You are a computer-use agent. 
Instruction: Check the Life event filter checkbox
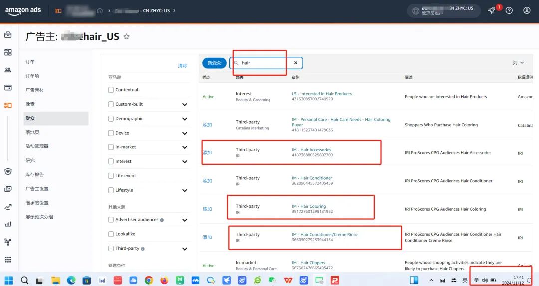tap(111, 176)
